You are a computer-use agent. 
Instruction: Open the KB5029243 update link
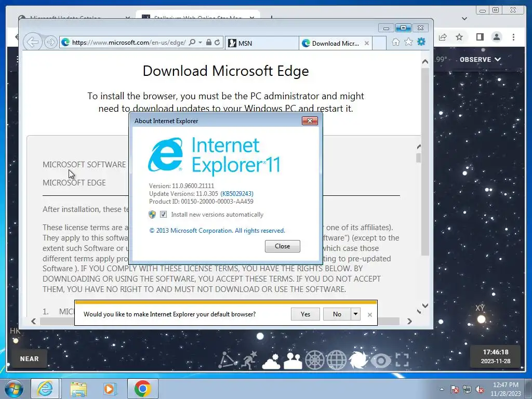pyautogui.click(x=237, y=194)
